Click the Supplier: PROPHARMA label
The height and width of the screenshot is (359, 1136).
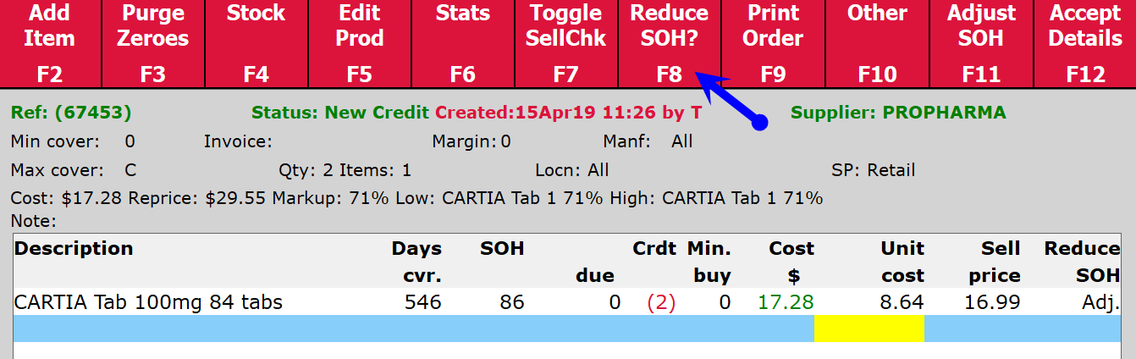point(898,113)
